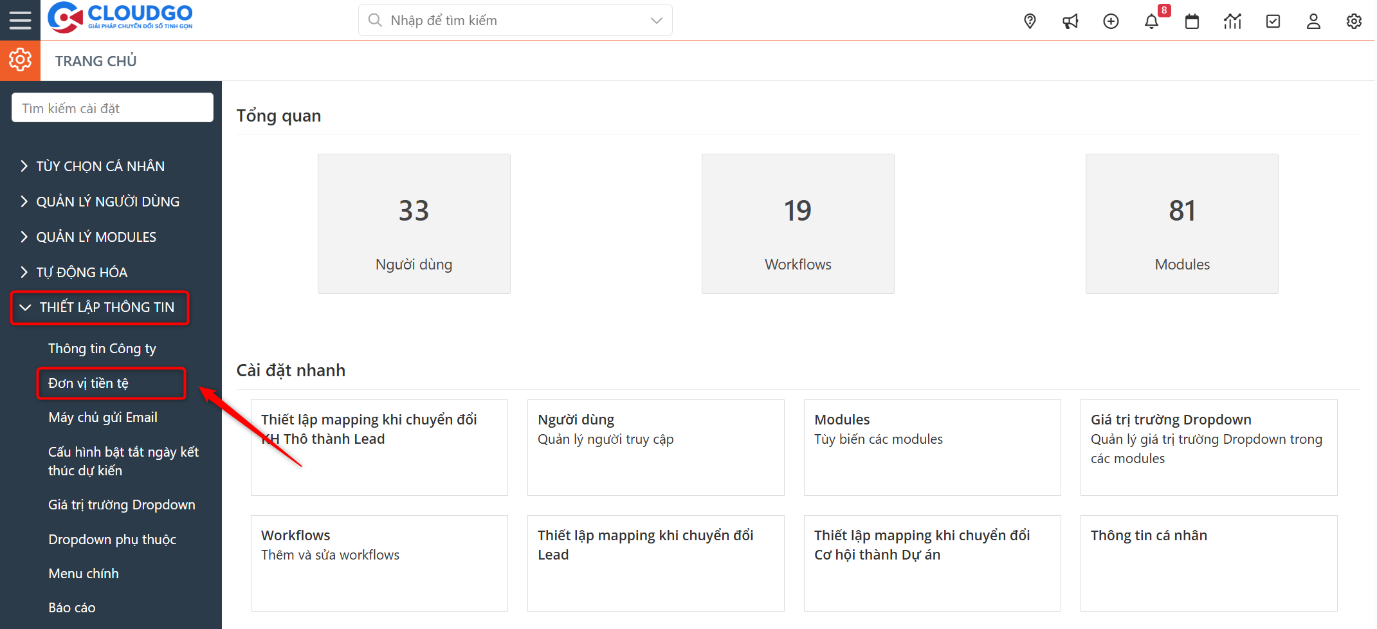Click the quick create plus icon
The width and height of the screenshot is (1377, 629).
pos(1111,21)
